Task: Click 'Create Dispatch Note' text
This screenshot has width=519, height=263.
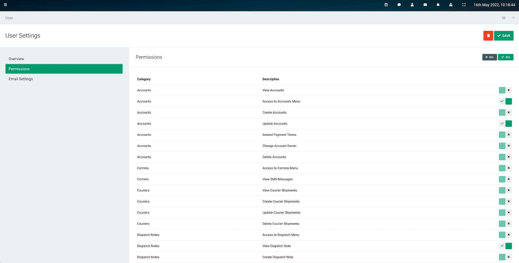Action: (x=278, y=257)
